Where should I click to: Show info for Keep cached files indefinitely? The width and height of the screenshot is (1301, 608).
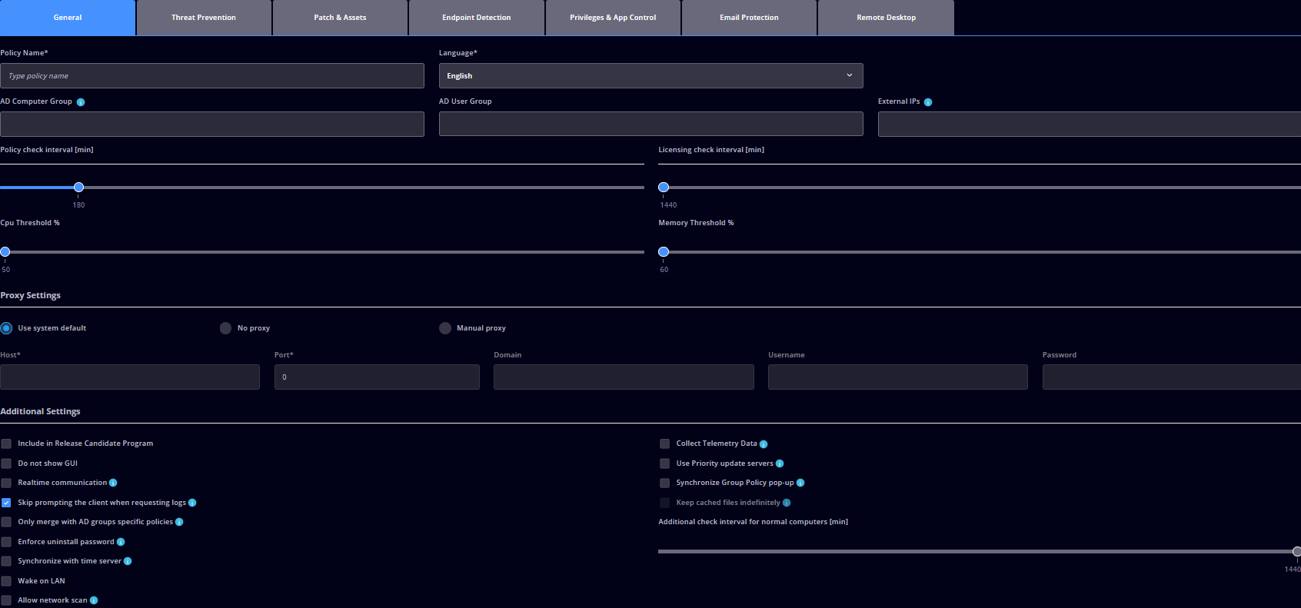(787, 503)
